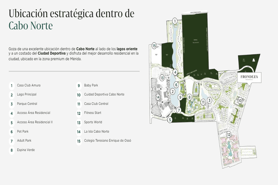278x185 pixels.
Task: Select marker 15 on the map
Action: pos(155,45)
